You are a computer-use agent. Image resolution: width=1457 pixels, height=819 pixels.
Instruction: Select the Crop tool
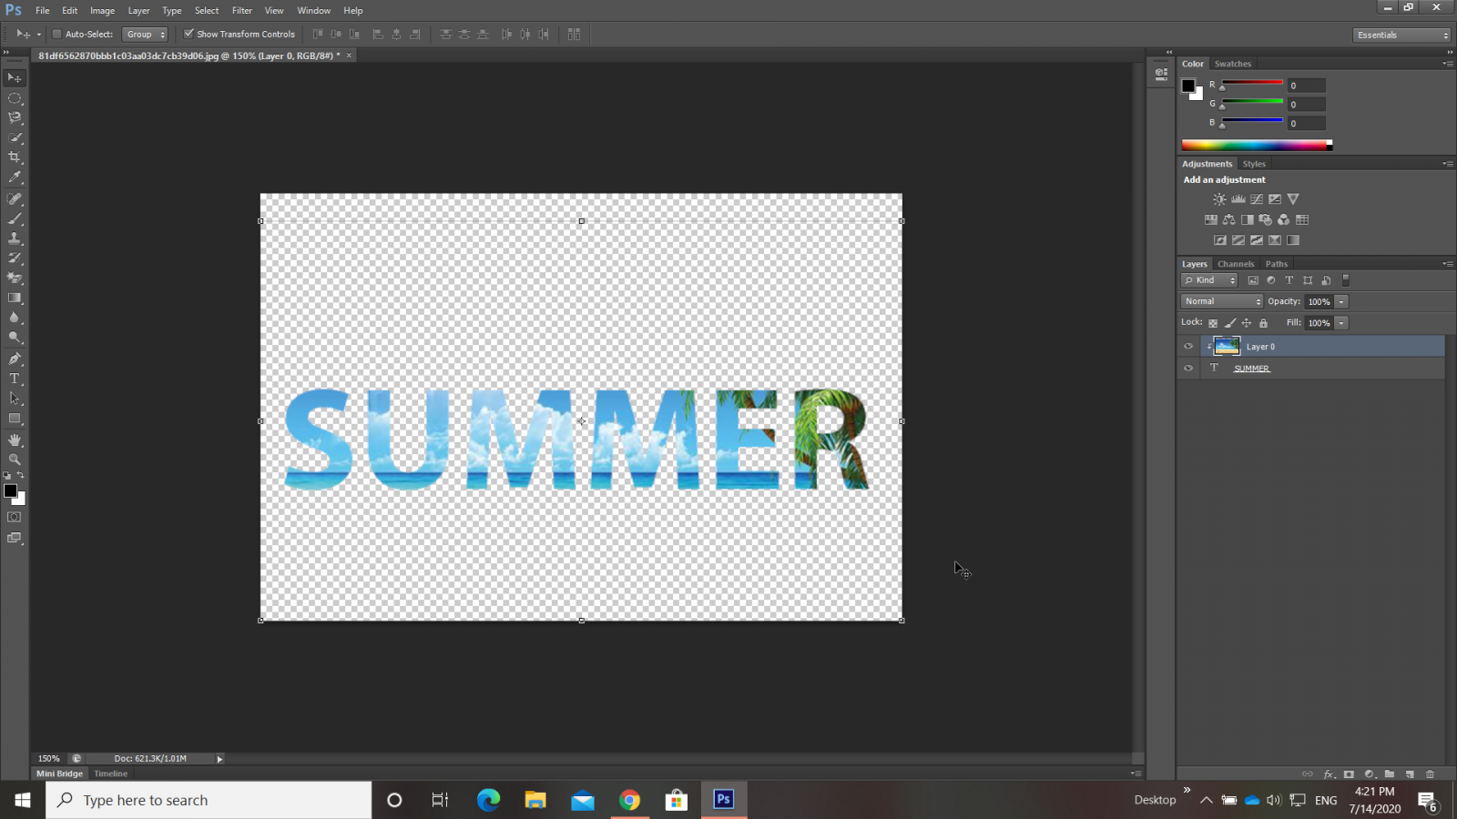coord(15,157)
